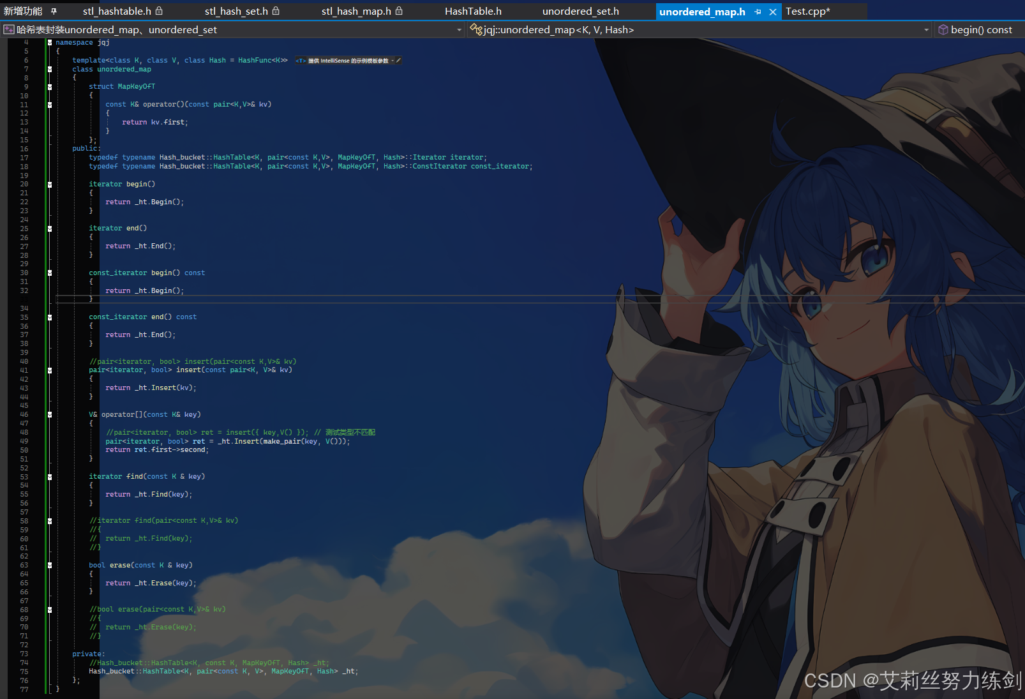Collapse the insert function block
Viewport: 1025px width, 699px height.
[x=50, y=370]
